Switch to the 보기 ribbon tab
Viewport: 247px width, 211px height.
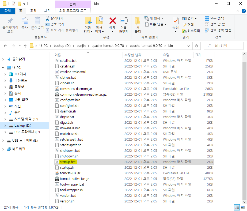[x=47, y=11]
